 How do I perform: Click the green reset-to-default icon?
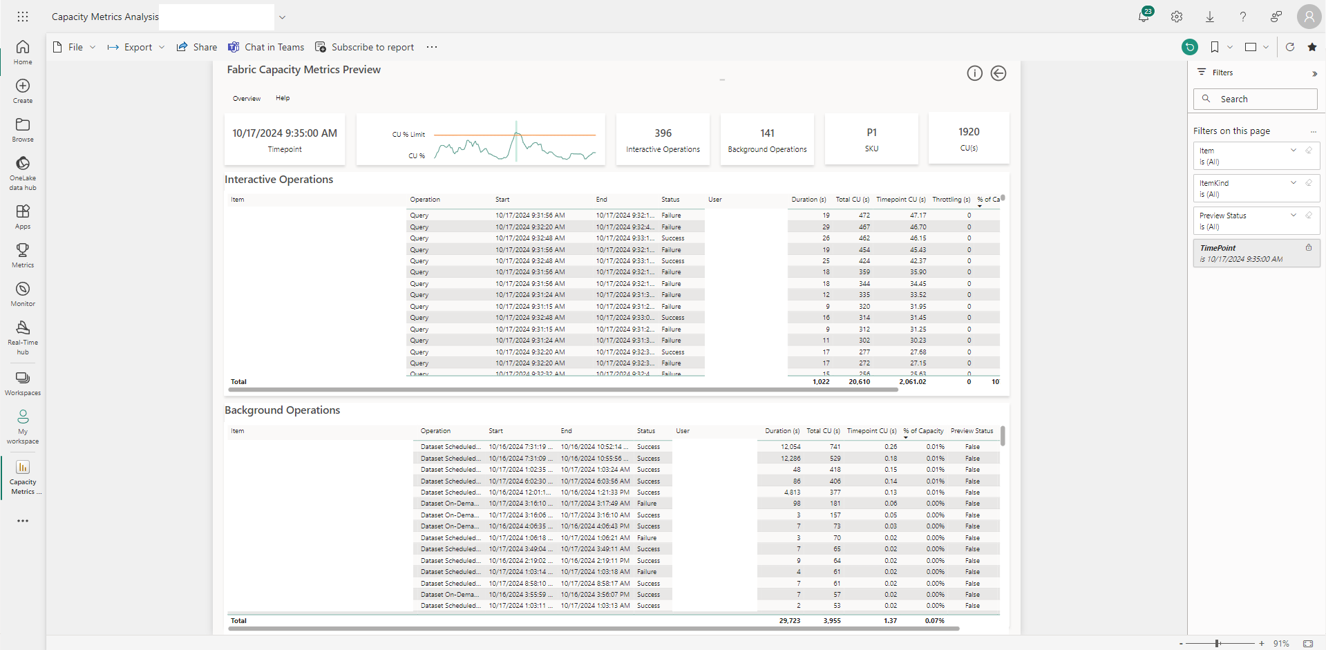[1190, 47]
